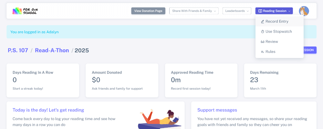This screenshot has width=323, height=129.
Task: Click the list icon beside Rules
Action: (x=263, y=52)
